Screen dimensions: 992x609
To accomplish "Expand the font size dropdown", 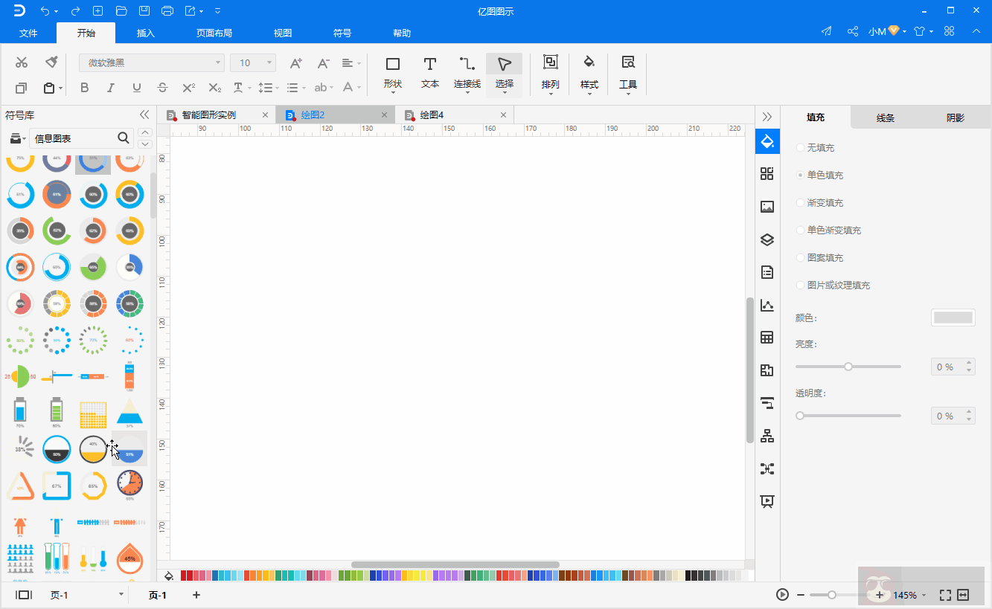I will (269, 63).
